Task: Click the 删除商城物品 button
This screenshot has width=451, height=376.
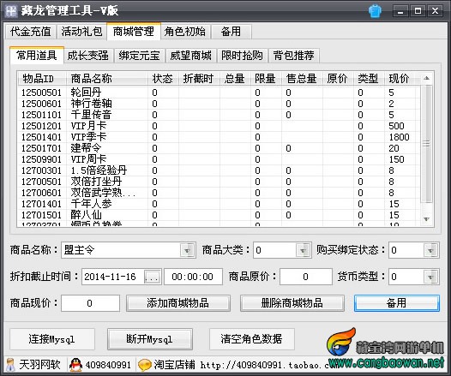Action: tap(292, 303)
